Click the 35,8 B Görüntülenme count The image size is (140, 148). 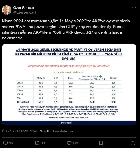click(x=57, y=131)
